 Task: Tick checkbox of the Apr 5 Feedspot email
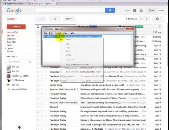click(38, 125)
